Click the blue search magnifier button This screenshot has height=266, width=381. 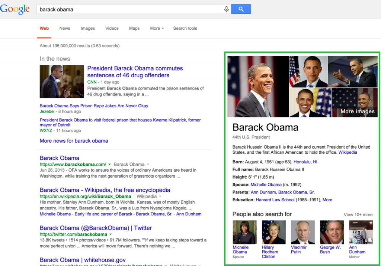241,9
